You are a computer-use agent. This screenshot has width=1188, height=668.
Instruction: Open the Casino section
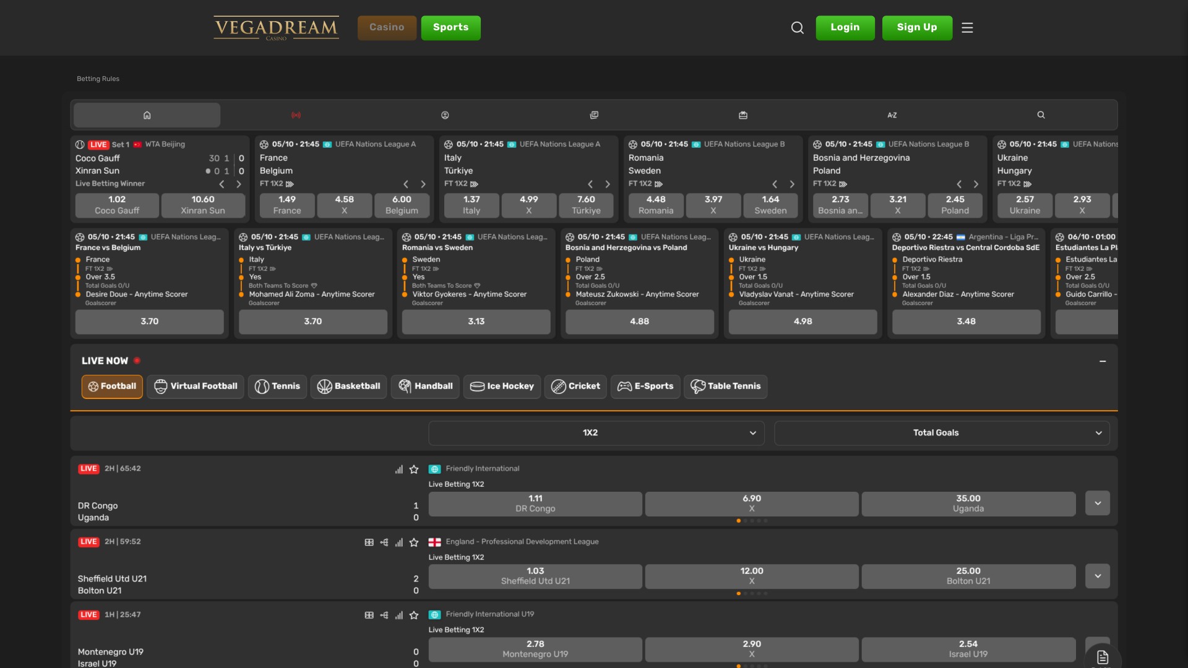point(387,28)
